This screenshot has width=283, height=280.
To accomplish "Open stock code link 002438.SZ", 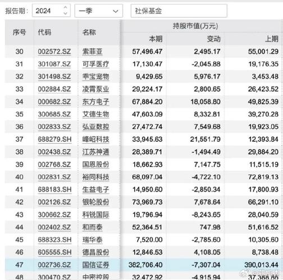I will tap(54, 152).
